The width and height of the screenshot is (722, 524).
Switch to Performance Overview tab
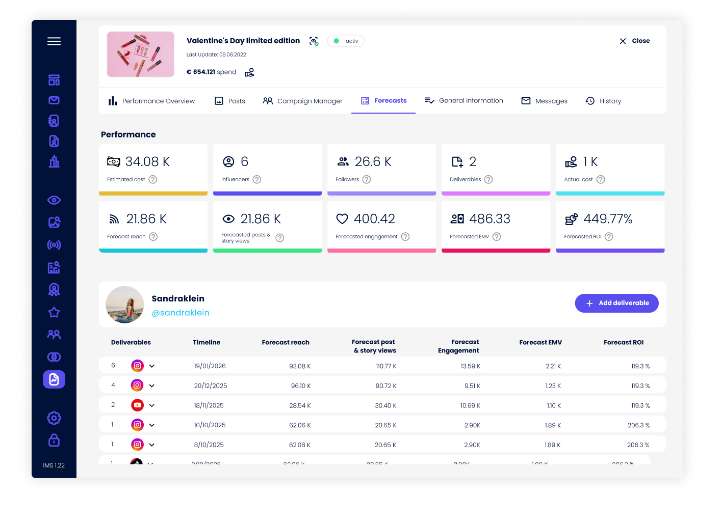coord(152,101)
